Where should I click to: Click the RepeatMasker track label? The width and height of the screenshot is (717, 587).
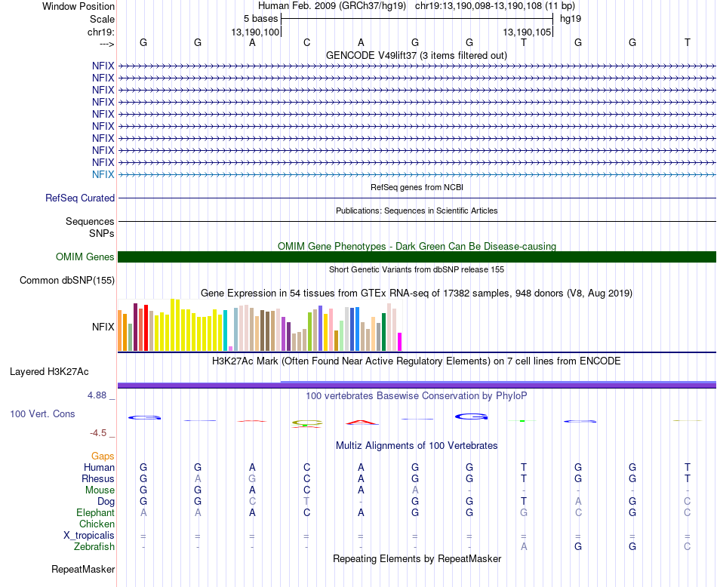[x=83, y=569]
